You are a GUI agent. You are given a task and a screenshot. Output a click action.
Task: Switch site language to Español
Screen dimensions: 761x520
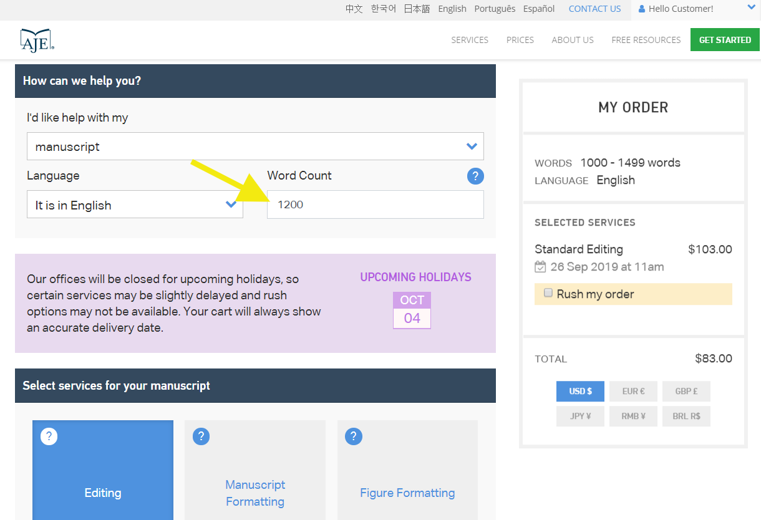coord(539,9)
